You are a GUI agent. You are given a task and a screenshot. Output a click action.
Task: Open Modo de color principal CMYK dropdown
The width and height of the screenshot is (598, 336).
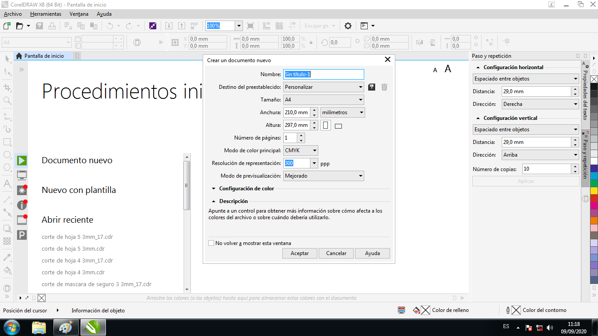[301, 150]
